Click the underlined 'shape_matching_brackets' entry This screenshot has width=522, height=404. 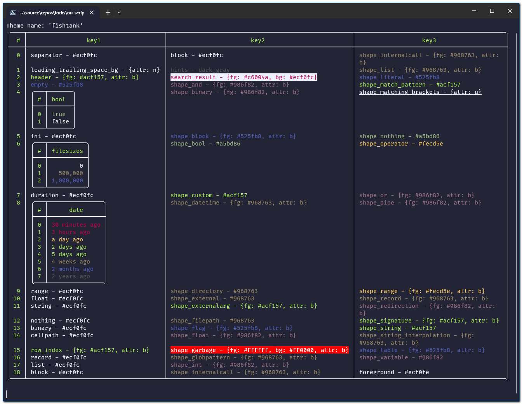coord(420,92)
